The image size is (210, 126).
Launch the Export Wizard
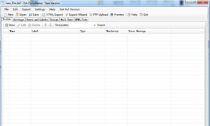point(66,15)
